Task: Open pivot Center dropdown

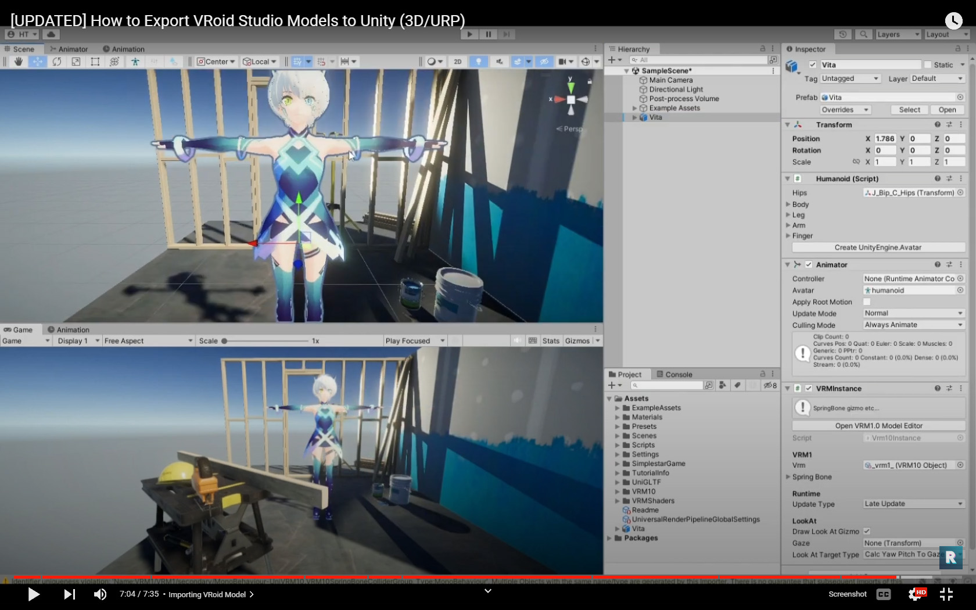Action: [216, 62]
